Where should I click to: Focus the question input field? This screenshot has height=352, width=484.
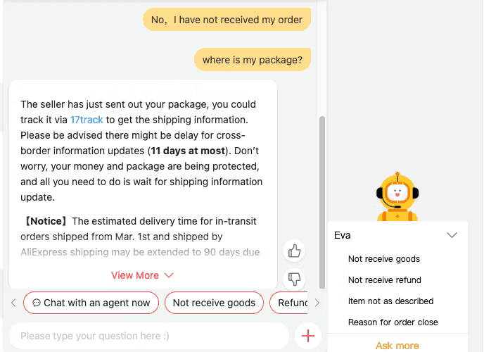(x=150, y=336)
